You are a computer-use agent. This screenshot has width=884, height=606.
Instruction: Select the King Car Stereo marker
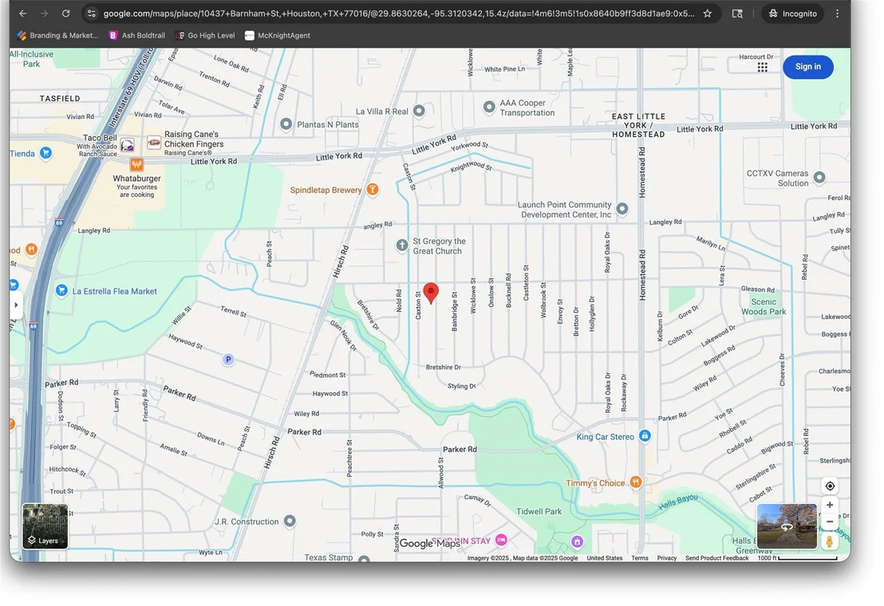tap(645, 436)
